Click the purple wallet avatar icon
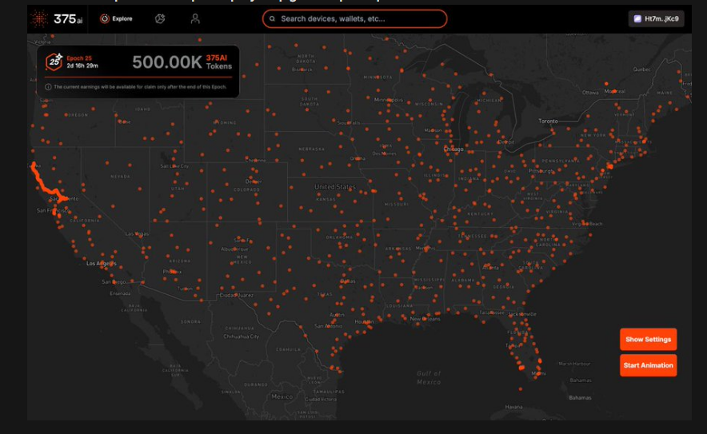 (x=637, y=18)
